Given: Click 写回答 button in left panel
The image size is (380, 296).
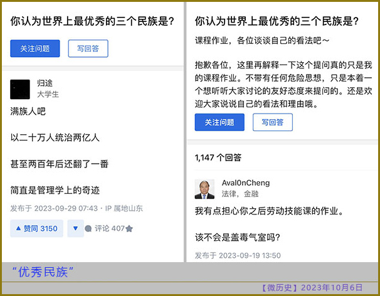Looking at the screenshot, I should pyautogui.click(x=88, y=48).
